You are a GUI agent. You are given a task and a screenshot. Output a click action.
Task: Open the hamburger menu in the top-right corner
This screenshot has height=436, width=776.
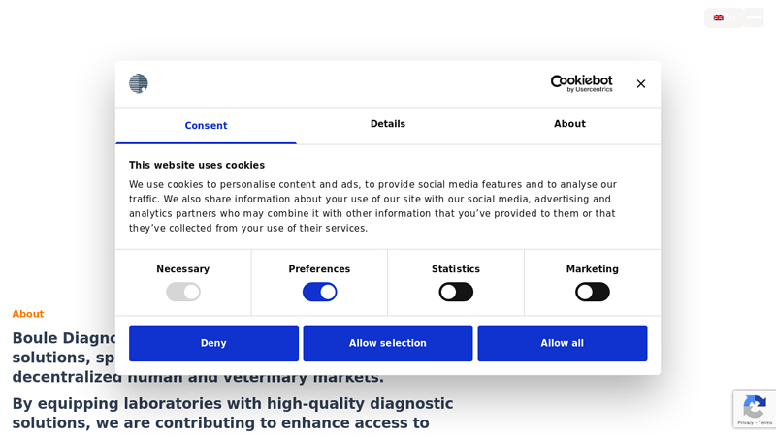754,17
